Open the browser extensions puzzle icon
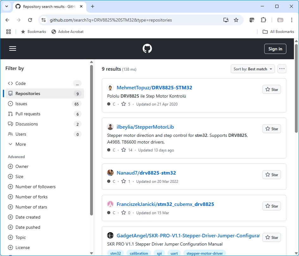The image size is (299, 256). pos(263,20)
